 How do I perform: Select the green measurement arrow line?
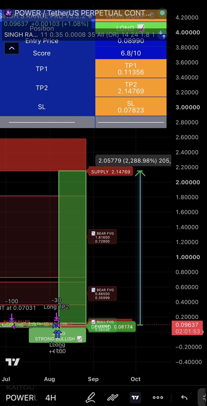click(x=141, y=248)
